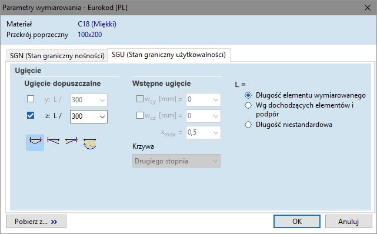Viewport: 377px width, 234px height.
Task: Select Długość niestandardowa radio option
Action: click(248, 125)
